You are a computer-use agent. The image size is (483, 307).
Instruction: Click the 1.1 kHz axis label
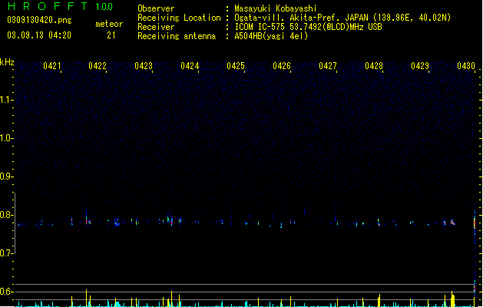coord(5,100)
